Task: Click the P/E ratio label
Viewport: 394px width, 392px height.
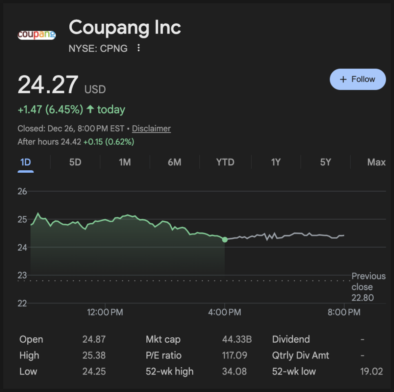Action: click(164, 355)
